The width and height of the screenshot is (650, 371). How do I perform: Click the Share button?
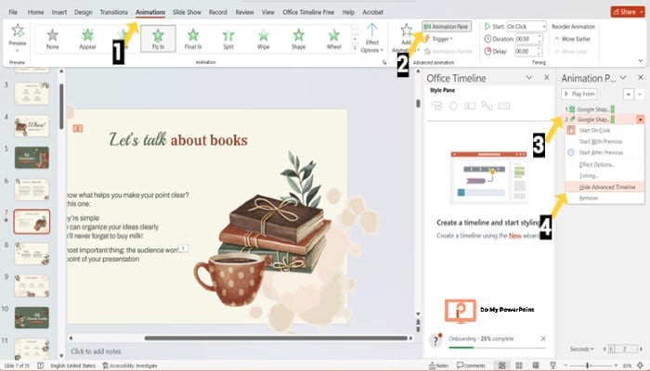pos(627,11)
